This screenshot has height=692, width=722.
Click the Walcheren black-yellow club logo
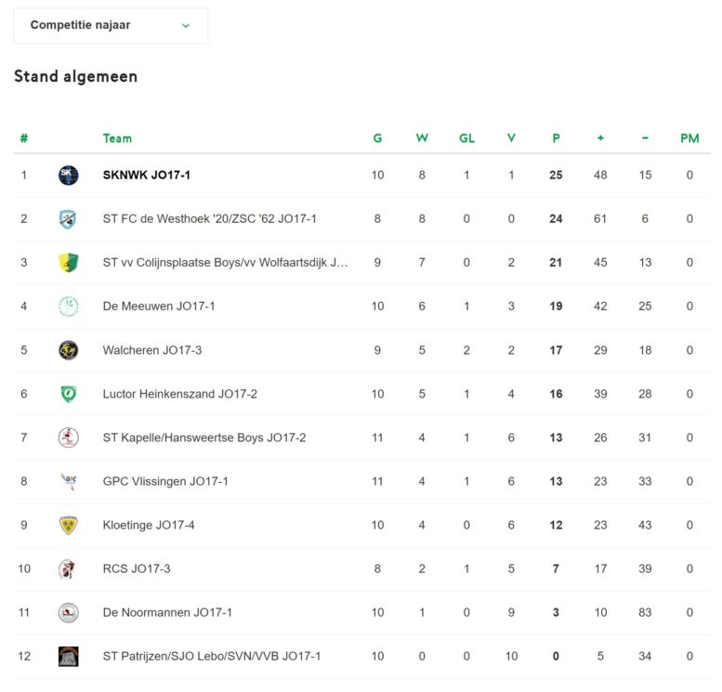(68, 350)
